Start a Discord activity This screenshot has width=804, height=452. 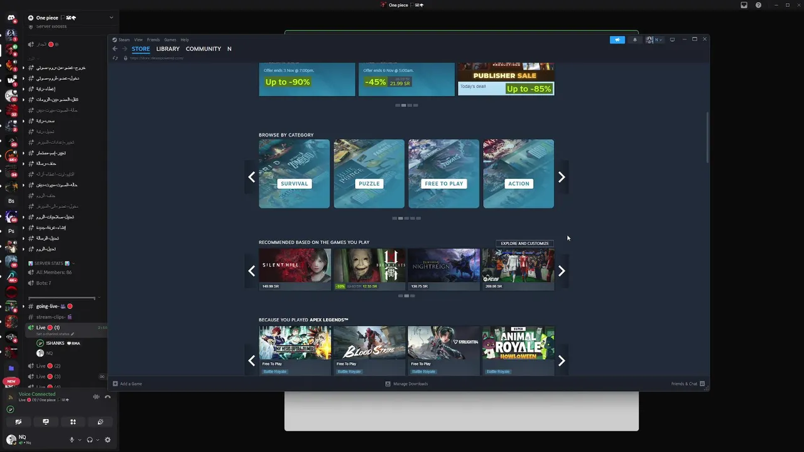coord(73,422)
